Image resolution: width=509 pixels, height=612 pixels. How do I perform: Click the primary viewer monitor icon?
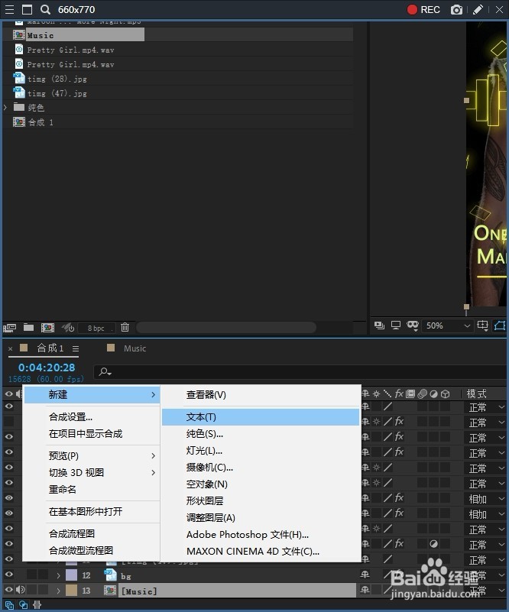coord(396,325)
